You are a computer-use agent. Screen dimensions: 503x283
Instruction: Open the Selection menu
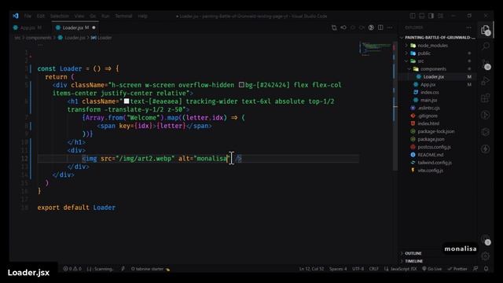(60, 16)
